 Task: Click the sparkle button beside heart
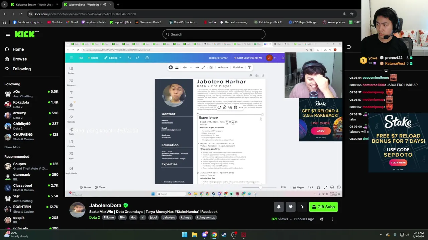pyautogui.click(x=303, y=207)
